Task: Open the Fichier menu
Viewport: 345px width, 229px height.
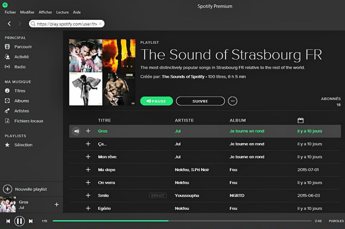Action: click(10, 12)
